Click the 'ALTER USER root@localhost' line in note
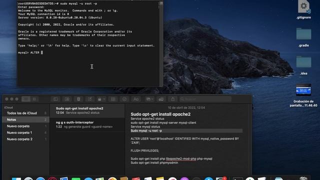The height and width of the screenshot is (180, 320). (x=184, y=140)
